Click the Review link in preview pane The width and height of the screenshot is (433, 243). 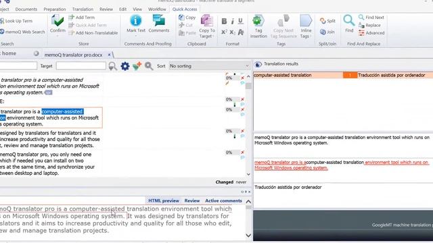click(x=192, y=201)
